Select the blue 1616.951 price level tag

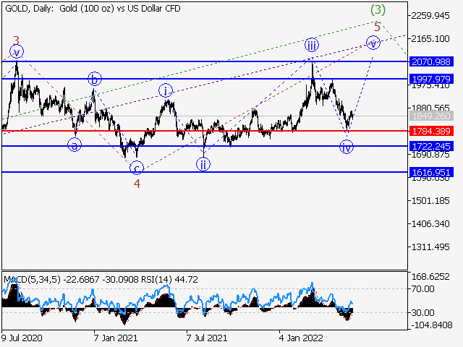[x=431, y=172]
